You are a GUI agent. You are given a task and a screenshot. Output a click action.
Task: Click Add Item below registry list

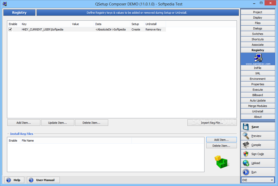pos(24,123)
